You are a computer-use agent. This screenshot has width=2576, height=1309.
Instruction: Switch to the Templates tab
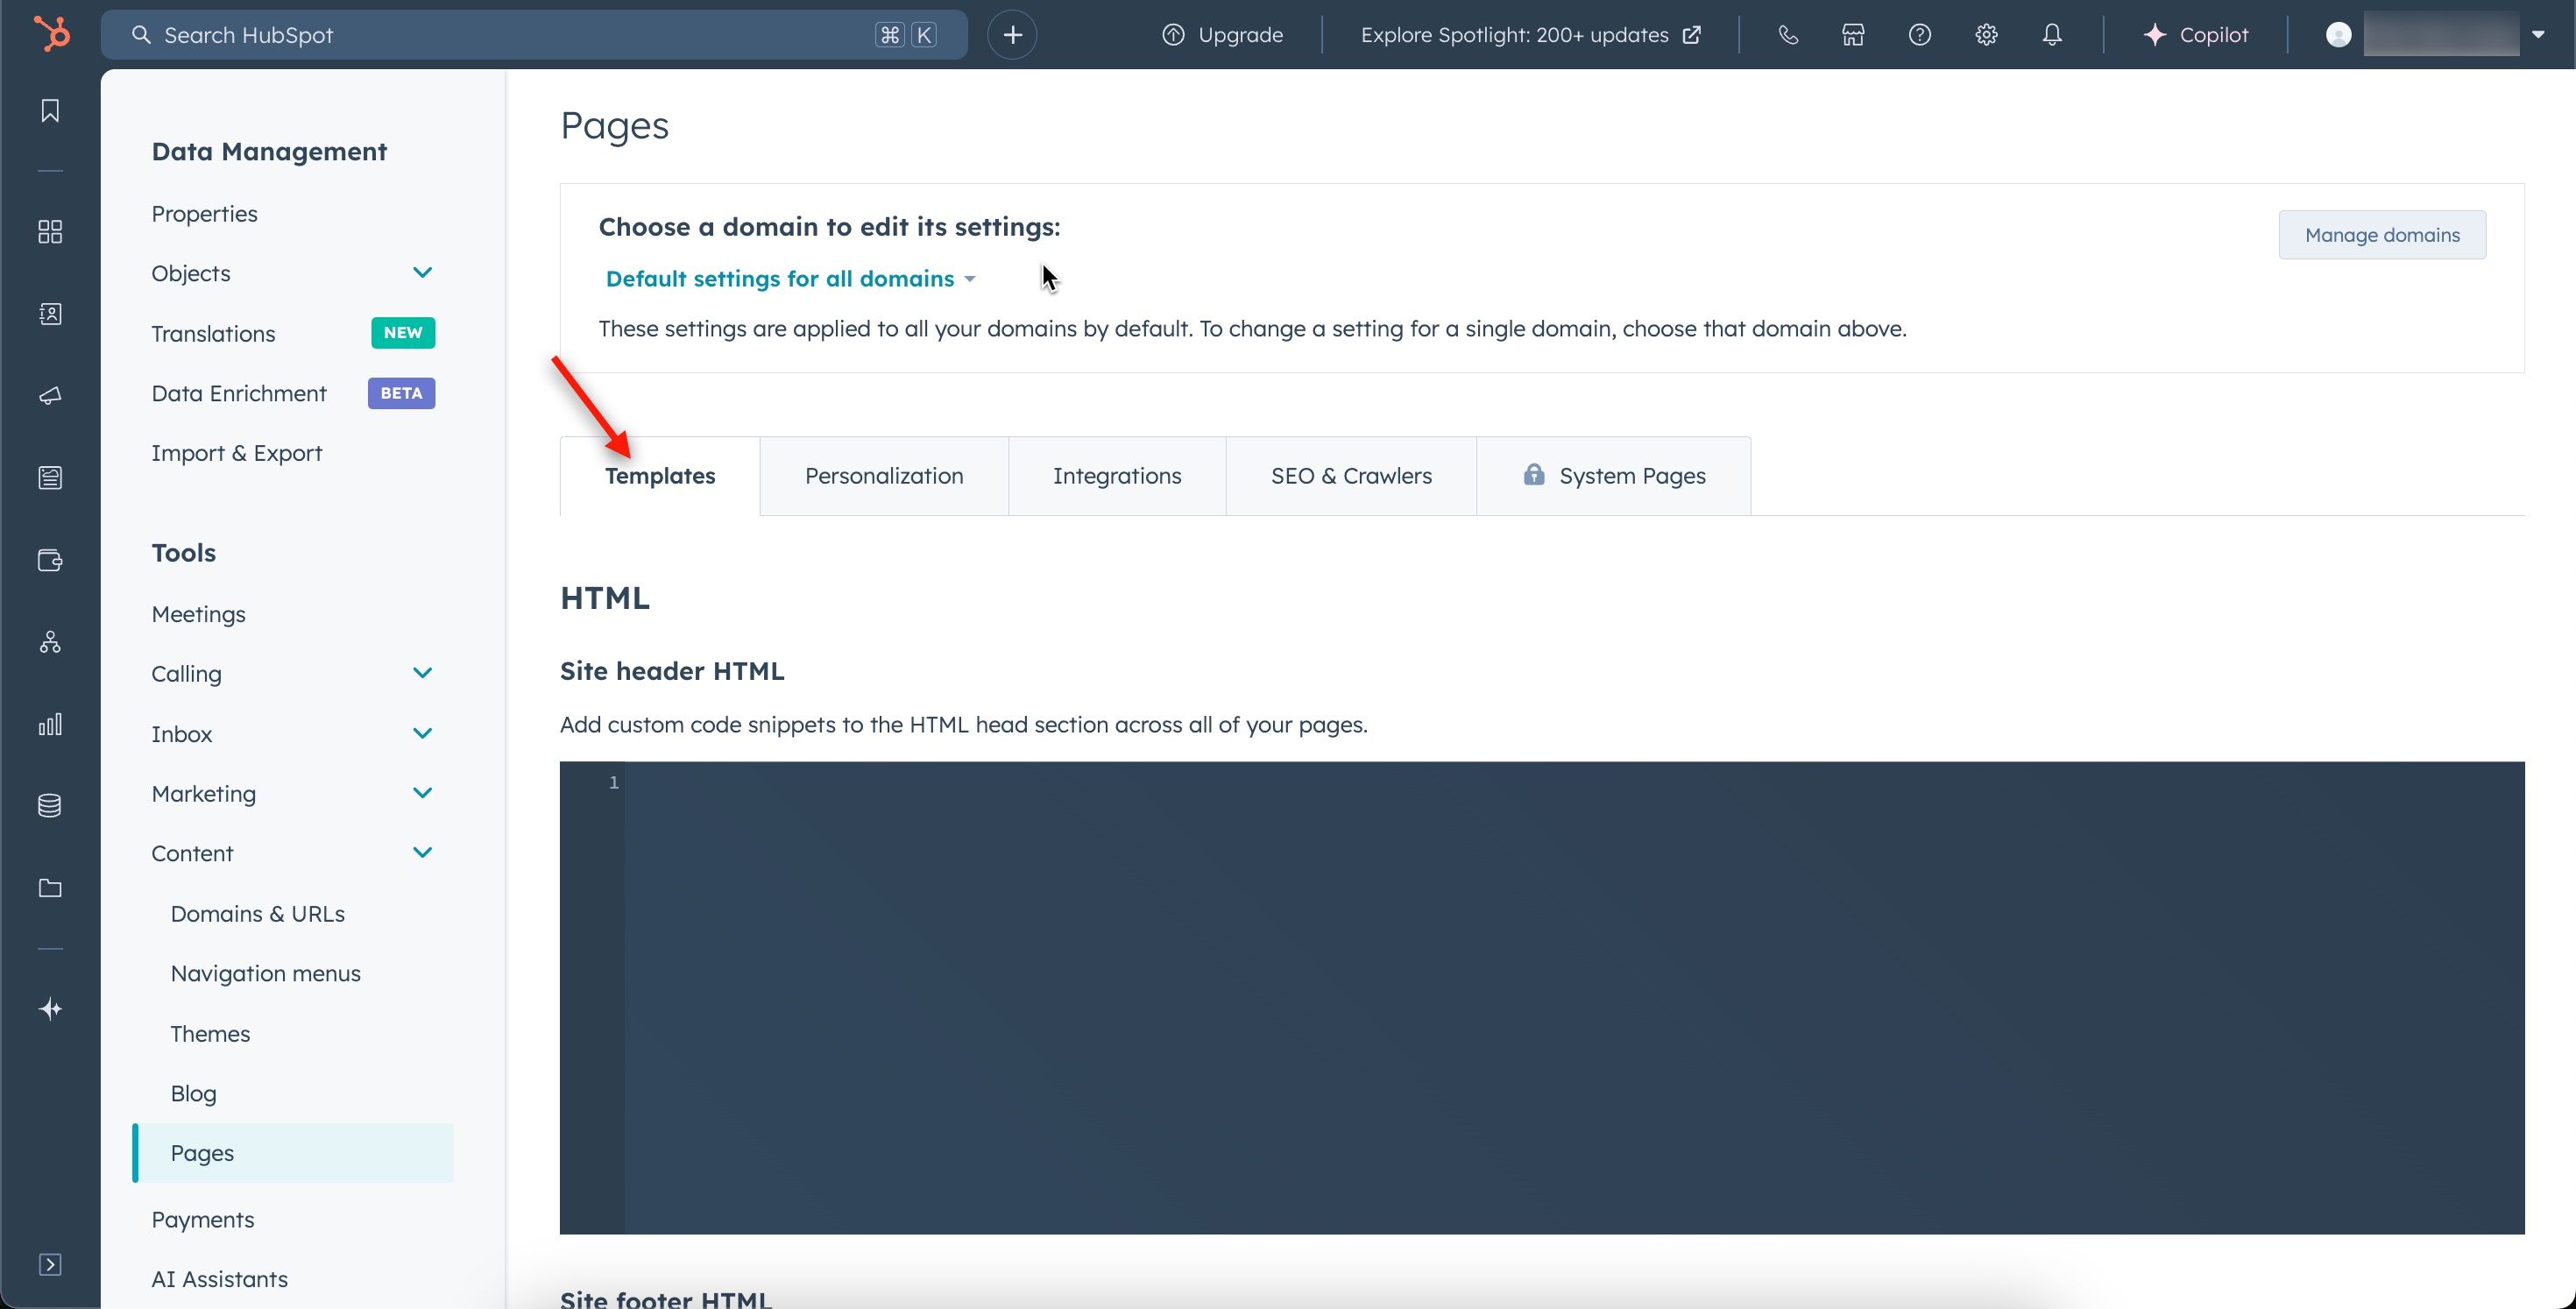660,476
